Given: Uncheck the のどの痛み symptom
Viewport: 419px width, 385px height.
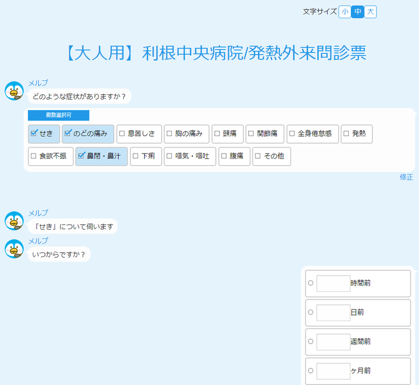Looking at the screenshot, I should [88, 134].
